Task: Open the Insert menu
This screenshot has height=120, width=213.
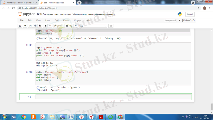Action: 48,21
